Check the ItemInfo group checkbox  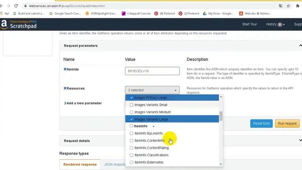click(x=131, y=126)
